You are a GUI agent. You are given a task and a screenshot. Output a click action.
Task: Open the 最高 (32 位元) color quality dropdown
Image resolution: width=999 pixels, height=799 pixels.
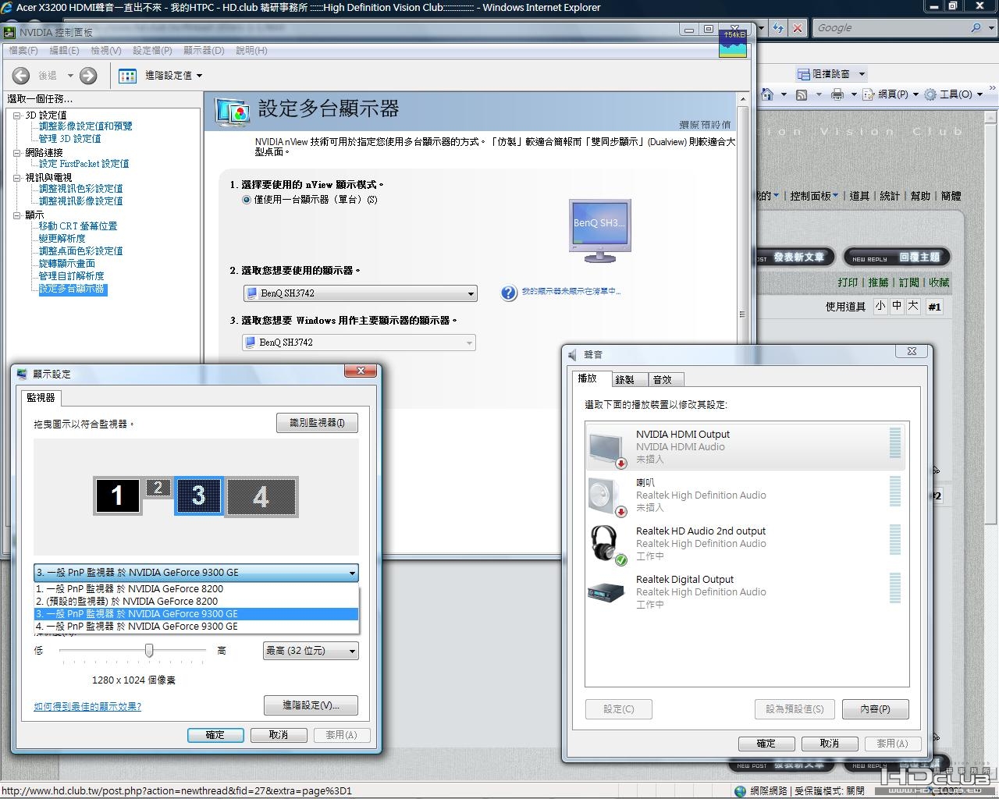311,651
